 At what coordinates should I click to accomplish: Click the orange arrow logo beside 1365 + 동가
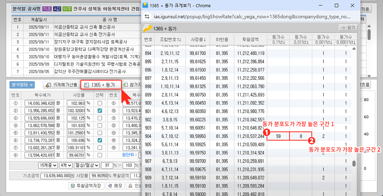147,28
